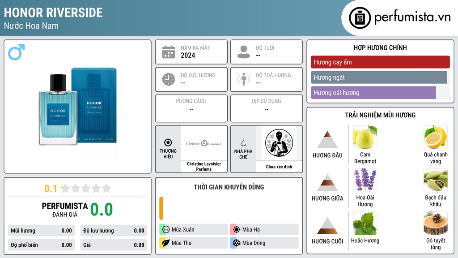The width and height of the screenshot is (458, 258).
Task: Click the Trải nghiệm mùi hương heading
Action: point(380,115)
